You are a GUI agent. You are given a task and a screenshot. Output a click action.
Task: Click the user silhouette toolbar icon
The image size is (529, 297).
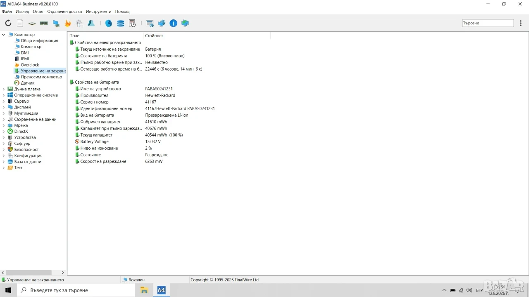[x=91, y=23]
